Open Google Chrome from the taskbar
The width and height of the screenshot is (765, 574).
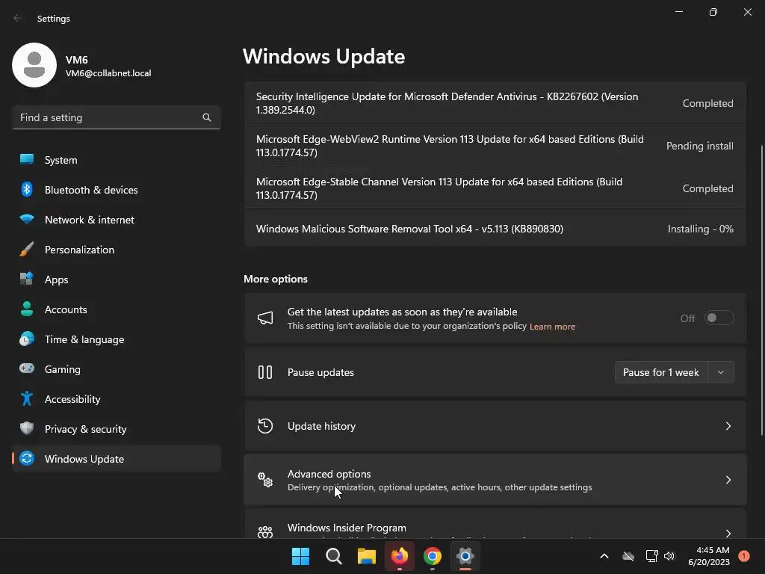point(433,556)
